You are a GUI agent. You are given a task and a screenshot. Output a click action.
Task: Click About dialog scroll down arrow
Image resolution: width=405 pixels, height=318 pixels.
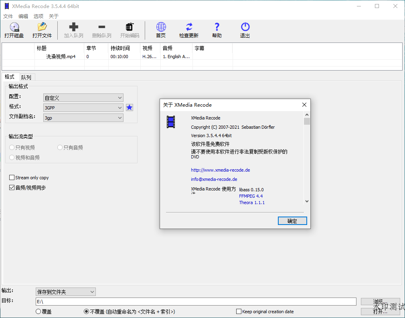point(307,201)
